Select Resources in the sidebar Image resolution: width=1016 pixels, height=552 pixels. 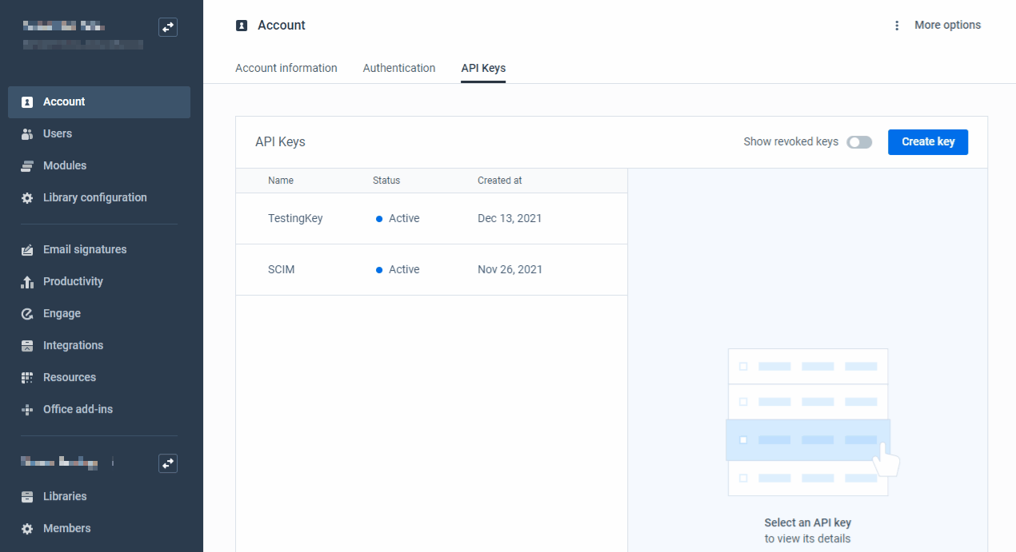[70, 377]
